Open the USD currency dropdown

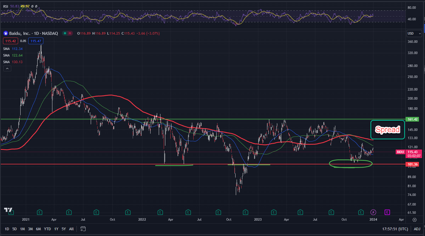coord(414,33)
